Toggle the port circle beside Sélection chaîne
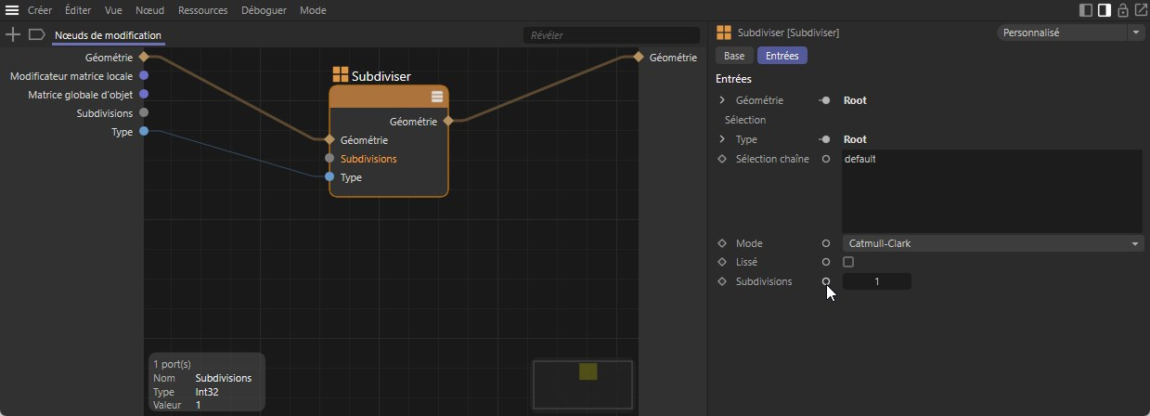Image resolution: width=1150 pixels, height=416 pixels. coord(825,159)
